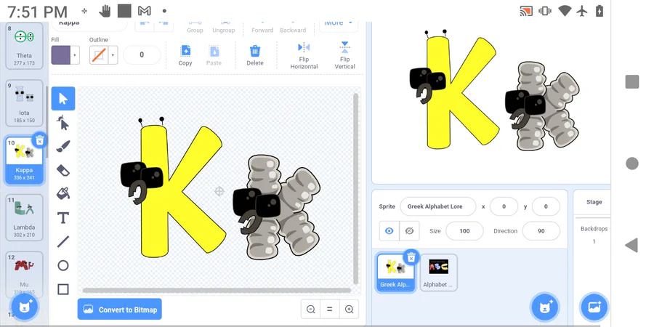Delete selection with trash icon
654x327 pixels.
pos(255,56)
